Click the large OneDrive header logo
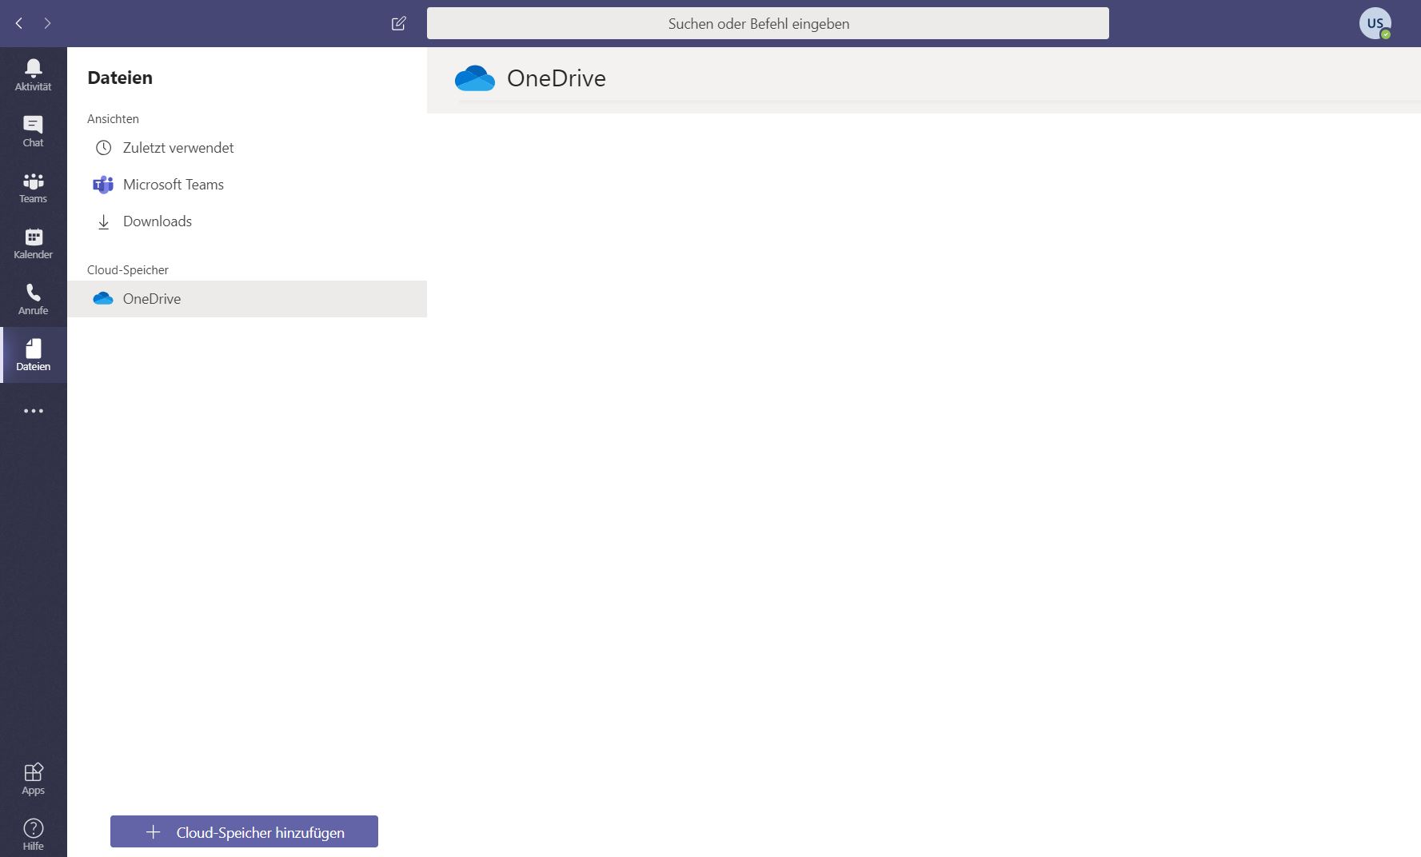The width and height of the screenshot is (1421, 857). 475,78
